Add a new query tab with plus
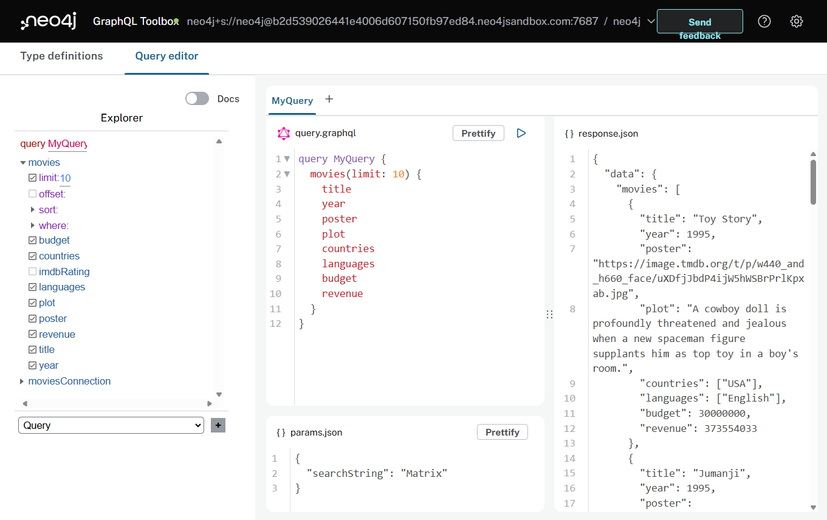The width and height of the screenshot is (827, 520). click(x=329, y=99)
